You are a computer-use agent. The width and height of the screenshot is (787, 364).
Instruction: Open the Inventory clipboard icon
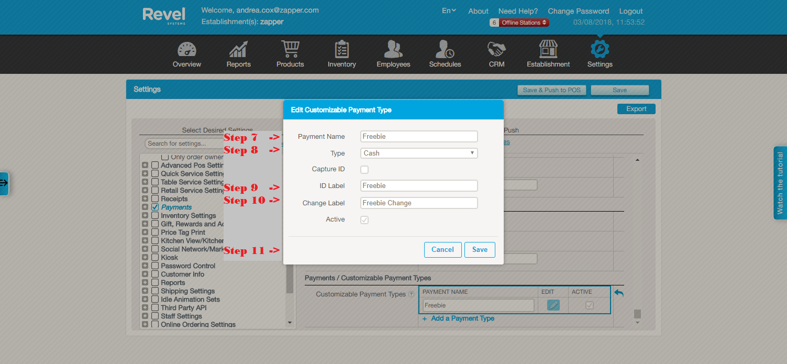point(341,50)
